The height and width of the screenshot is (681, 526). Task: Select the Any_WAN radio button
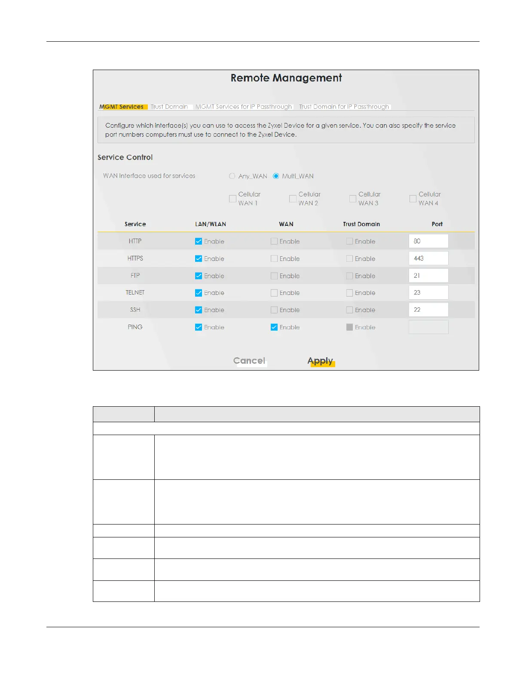(x=232, y=176)
